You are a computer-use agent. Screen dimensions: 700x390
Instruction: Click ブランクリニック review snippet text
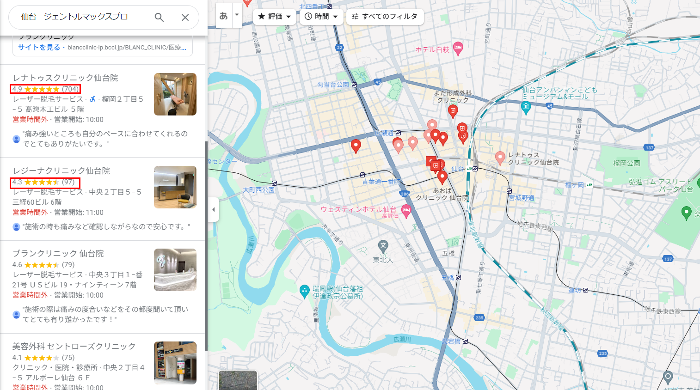tap(105, 314)
